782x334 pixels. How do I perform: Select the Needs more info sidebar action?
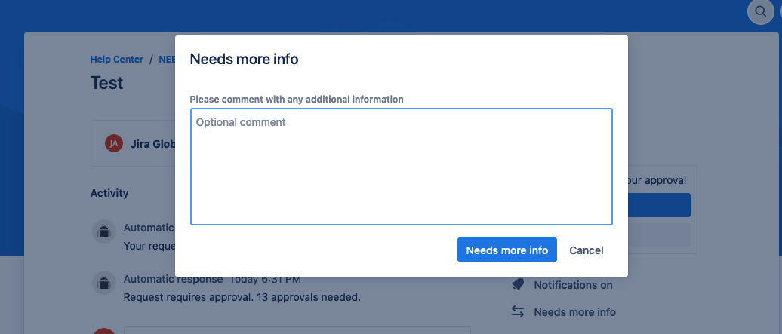pos(574,312)
